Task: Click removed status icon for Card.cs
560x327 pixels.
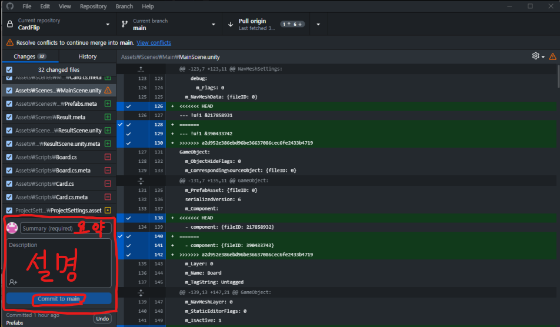Action: point(108,183)
